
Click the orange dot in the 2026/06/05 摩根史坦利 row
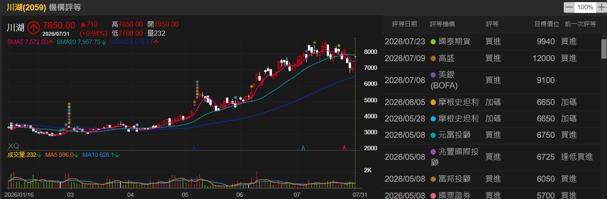[x=434, y=103]
